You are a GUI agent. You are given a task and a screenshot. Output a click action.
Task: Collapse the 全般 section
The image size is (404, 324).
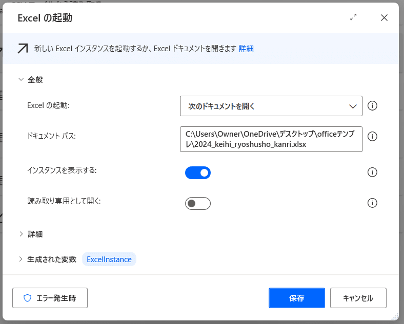click(21, 79)
